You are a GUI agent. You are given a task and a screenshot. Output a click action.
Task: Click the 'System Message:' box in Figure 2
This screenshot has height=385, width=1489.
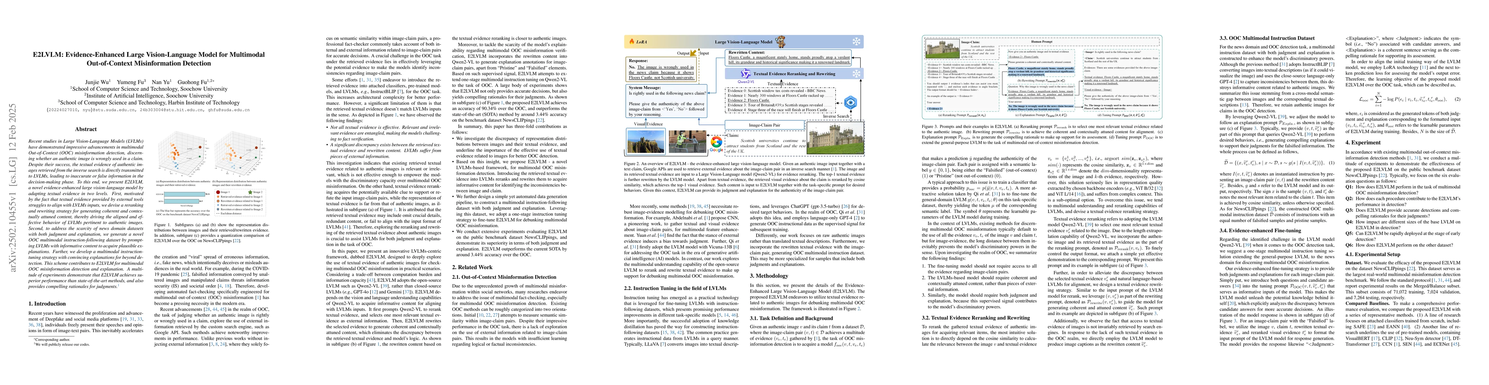coord(667,102)
